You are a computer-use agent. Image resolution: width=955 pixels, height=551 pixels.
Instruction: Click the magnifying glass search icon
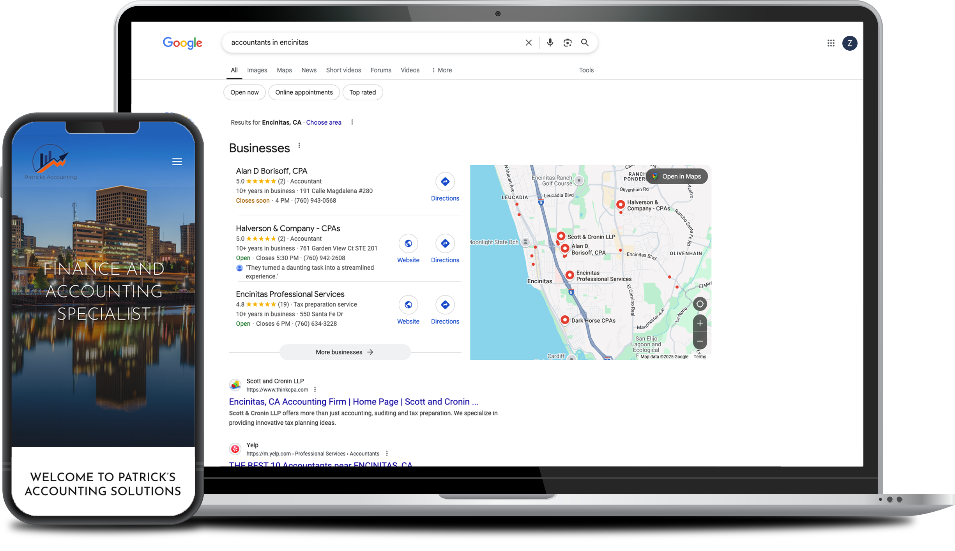[585, 42]
